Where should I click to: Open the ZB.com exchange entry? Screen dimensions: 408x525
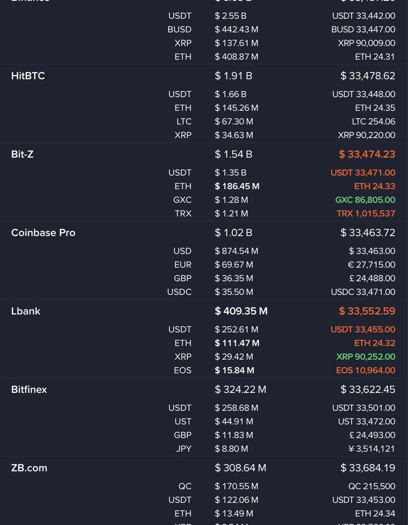(29, 468)
